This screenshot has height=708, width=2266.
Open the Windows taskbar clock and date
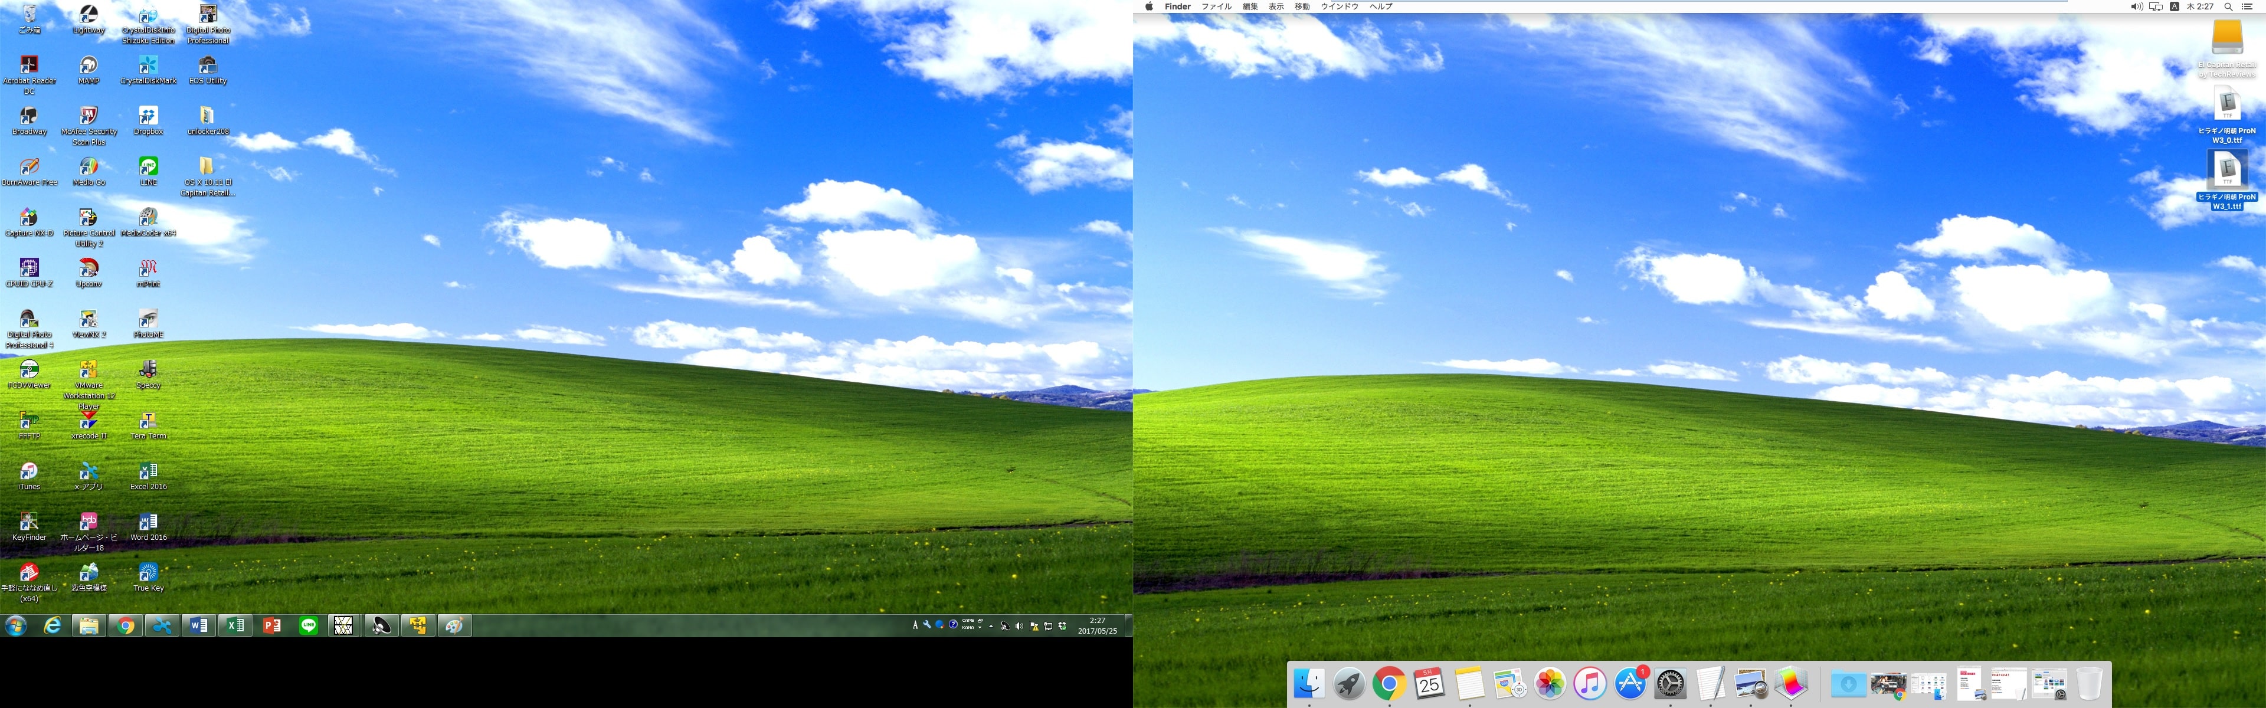pos(1097,625)
